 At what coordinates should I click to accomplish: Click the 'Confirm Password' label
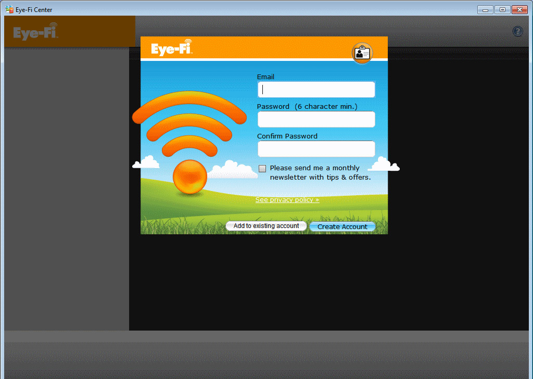coord(287,136)
